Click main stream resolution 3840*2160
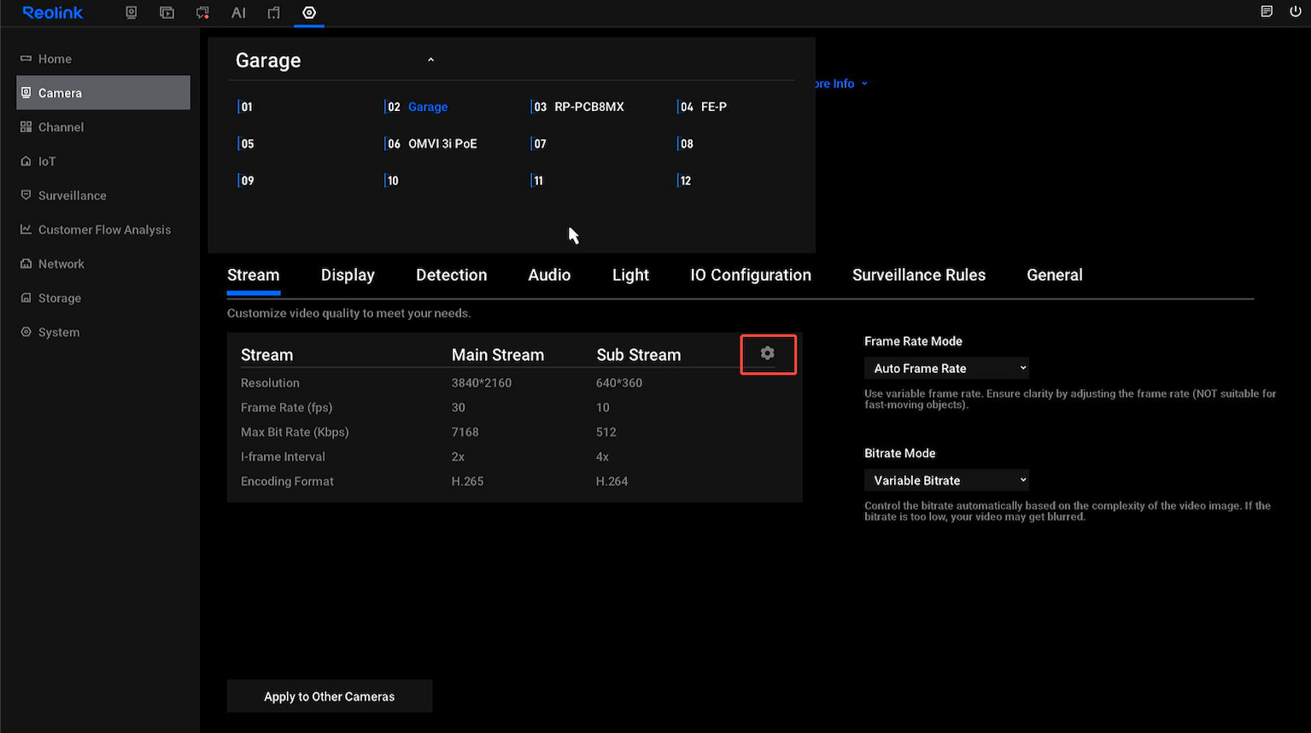 tap(482, 383)
